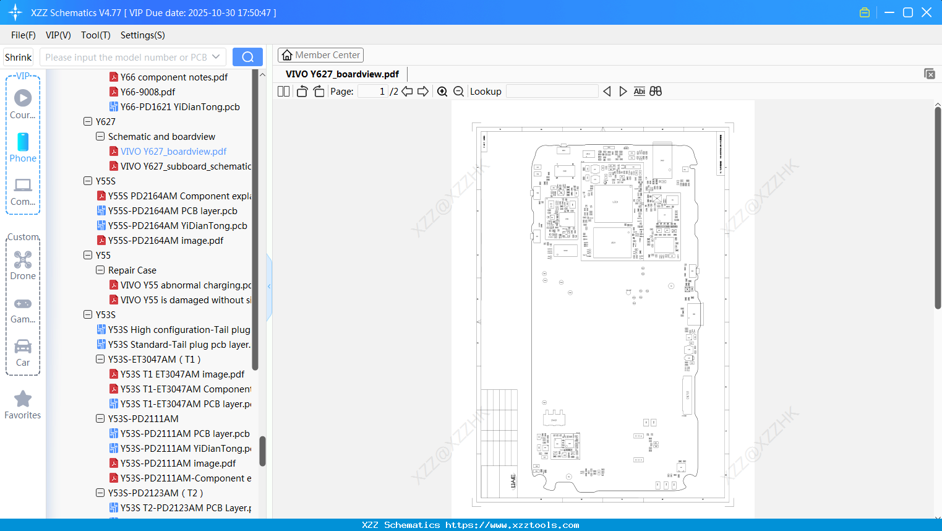
Task: Open the VIP(V) menu
Action: pos(58,35)
